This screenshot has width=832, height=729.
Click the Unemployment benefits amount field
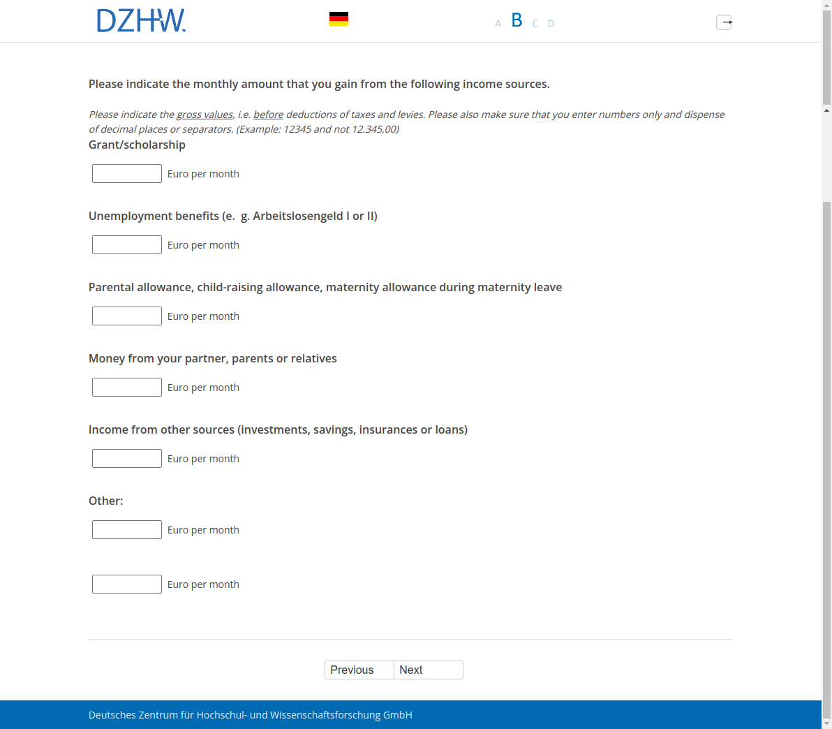[x=127, y=245]
